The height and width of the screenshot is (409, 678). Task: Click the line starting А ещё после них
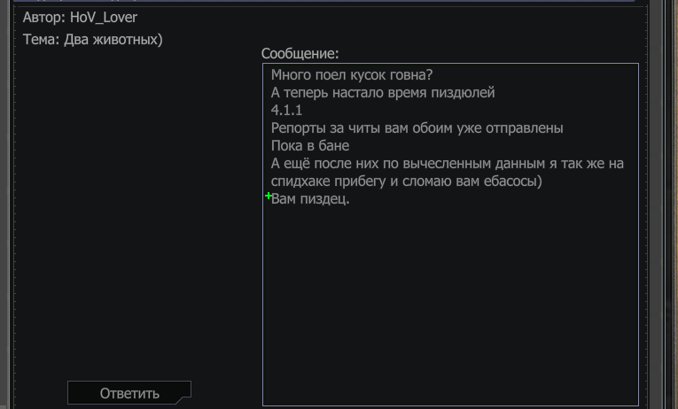447,163
